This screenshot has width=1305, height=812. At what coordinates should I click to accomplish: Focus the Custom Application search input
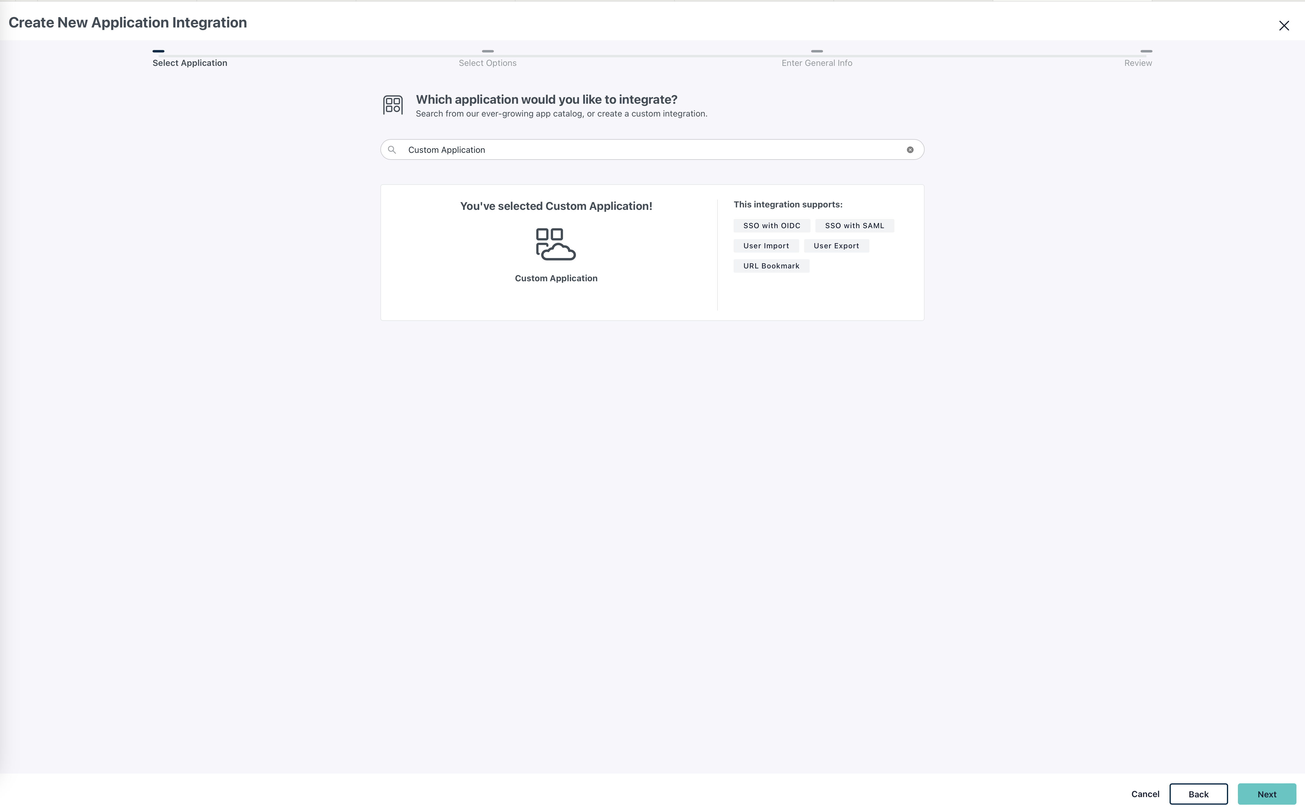pos(652,150)
